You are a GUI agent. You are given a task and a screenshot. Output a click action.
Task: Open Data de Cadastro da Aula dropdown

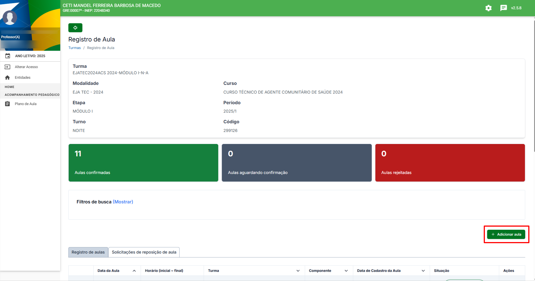(423, 271)
